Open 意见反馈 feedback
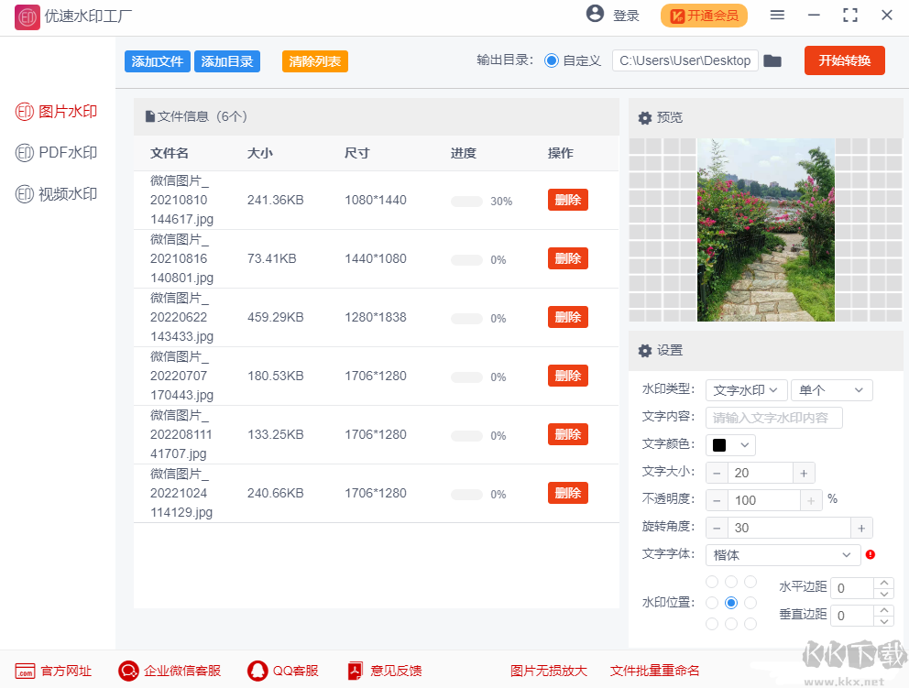Screen dimensions: 909x688 tap(384, 671)
